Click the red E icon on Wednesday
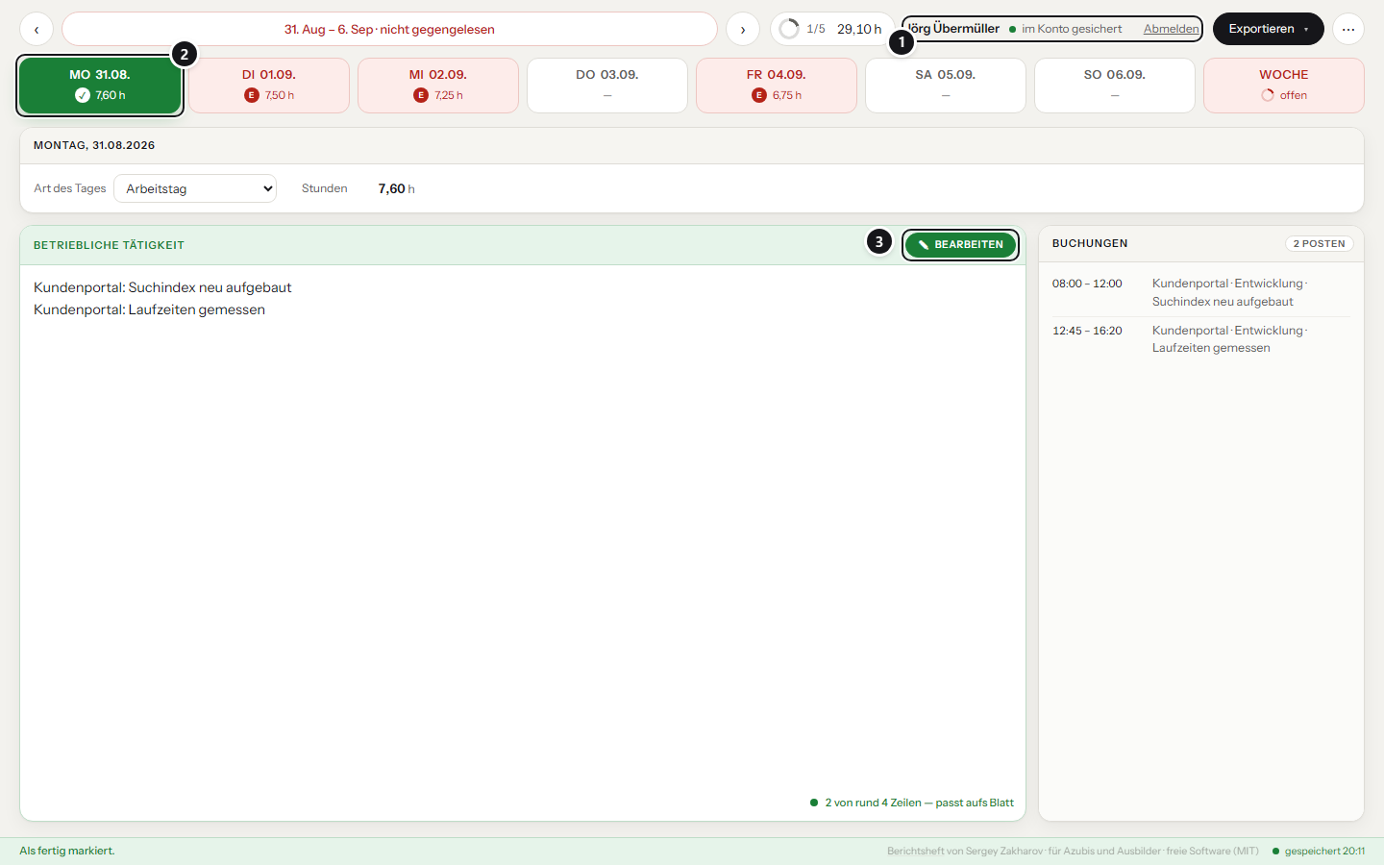The image size is (1384, 865). [x=421, y=95]
